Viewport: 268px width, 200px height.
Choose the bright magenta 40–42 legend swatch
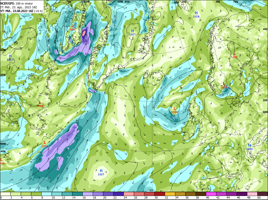pos(211,194)
